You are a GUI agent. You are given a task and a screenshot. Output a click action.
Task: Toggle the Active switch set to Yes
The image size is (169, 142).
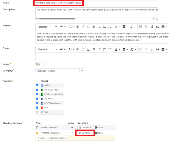pos(40,64)
